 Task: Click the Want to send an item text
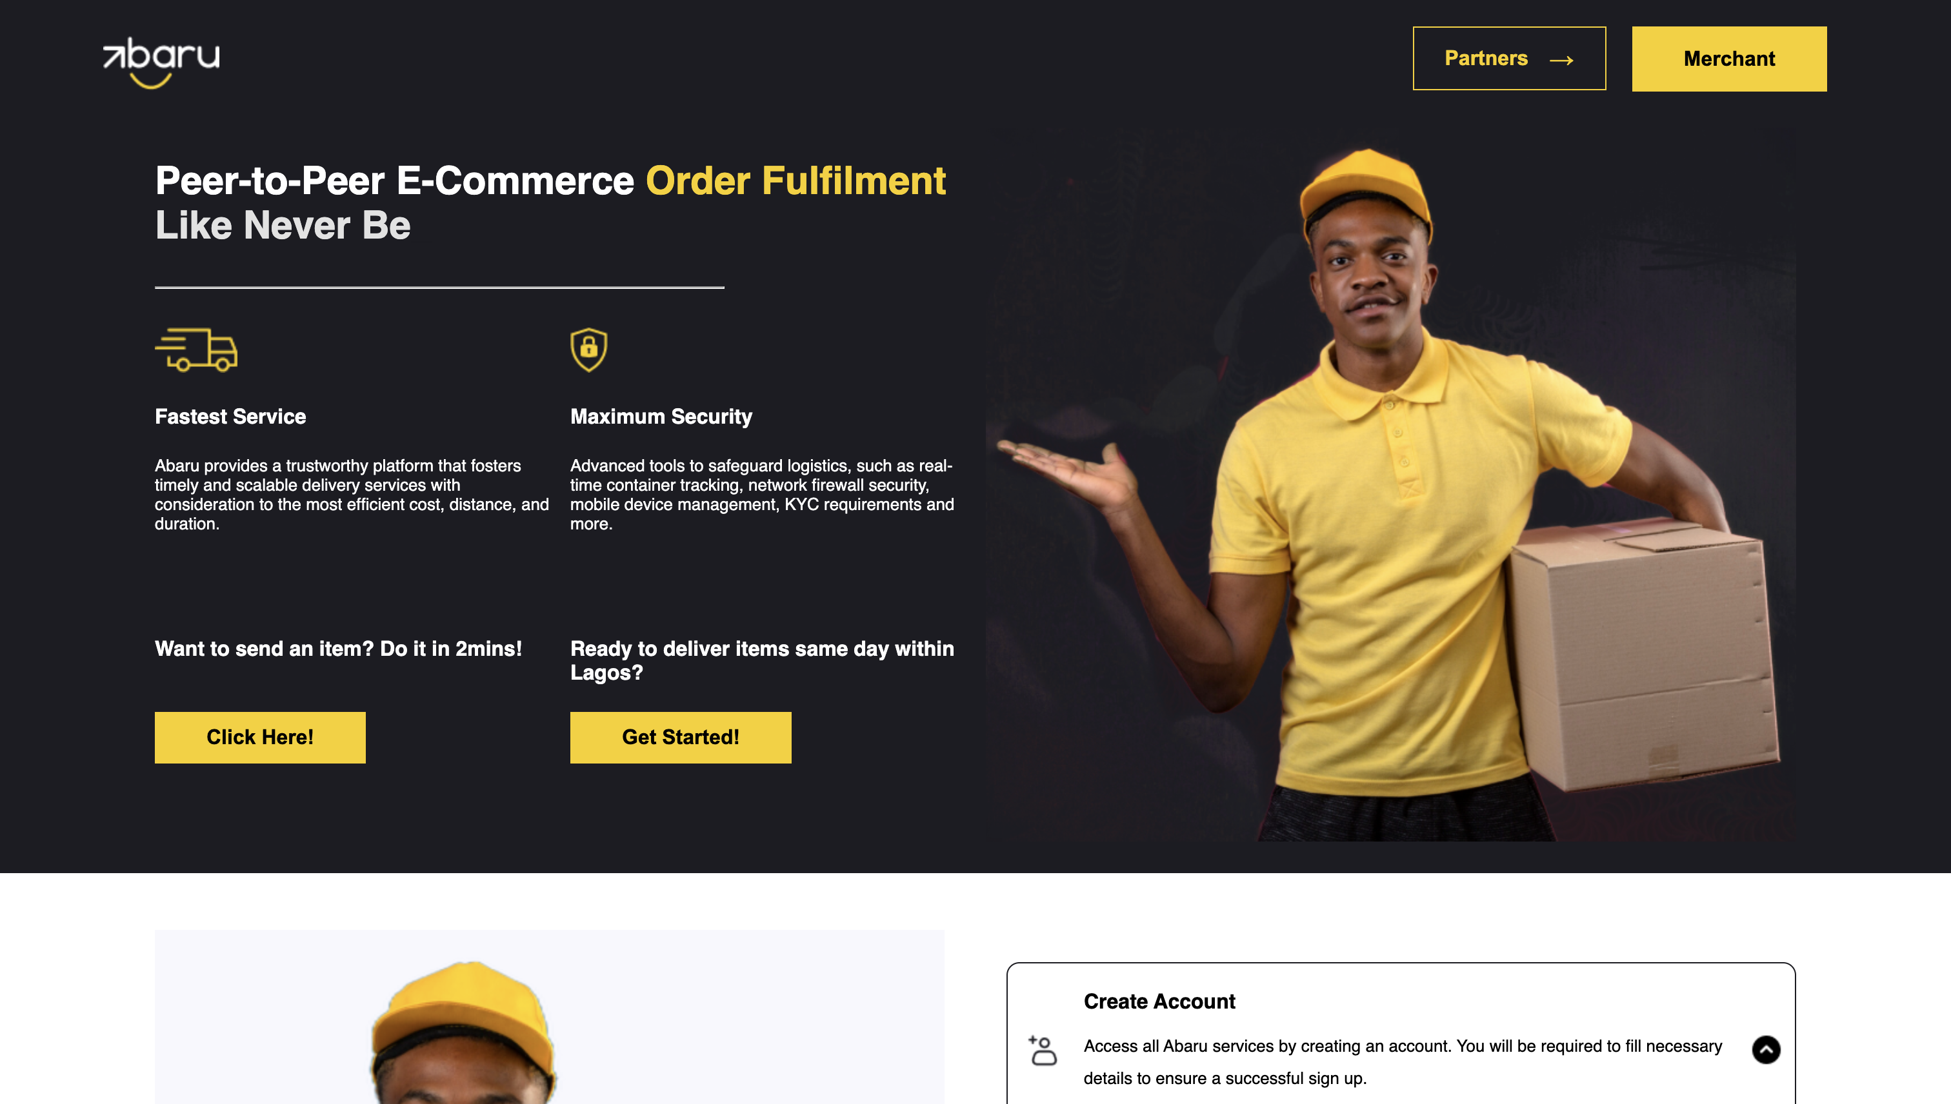click(x=338, y=648)
